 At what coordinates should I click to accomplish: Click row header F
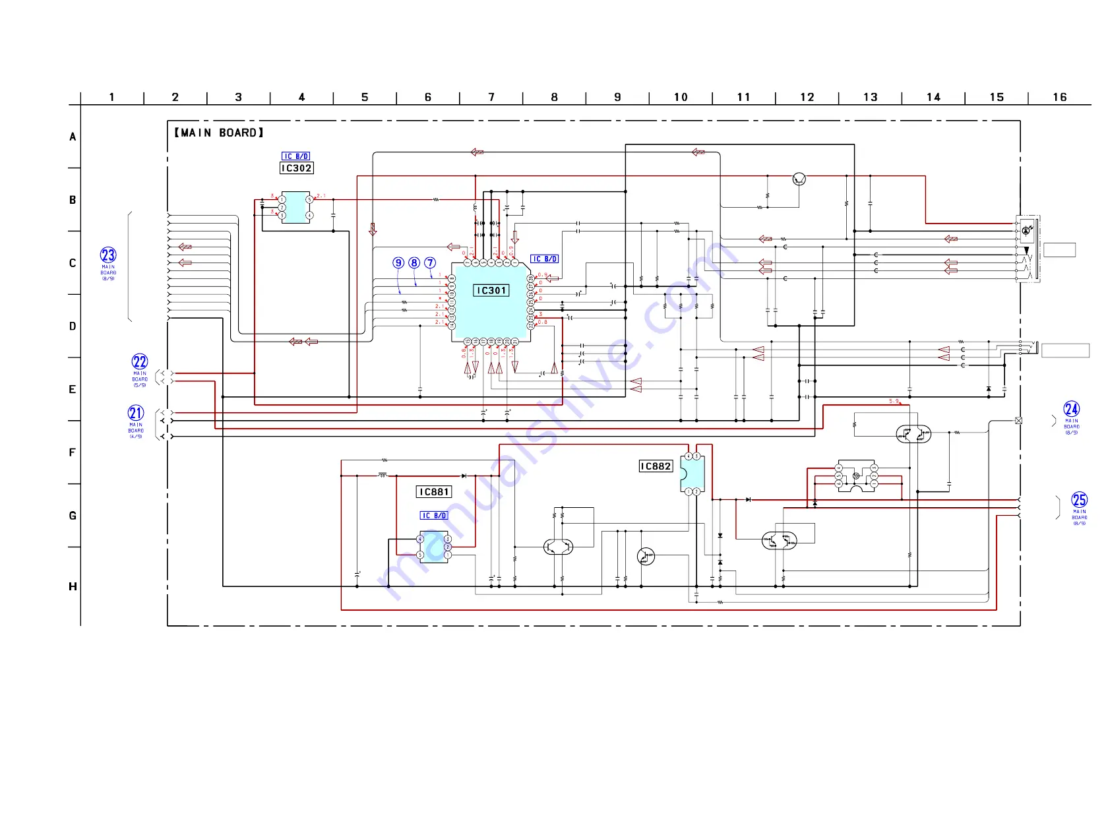73,452
